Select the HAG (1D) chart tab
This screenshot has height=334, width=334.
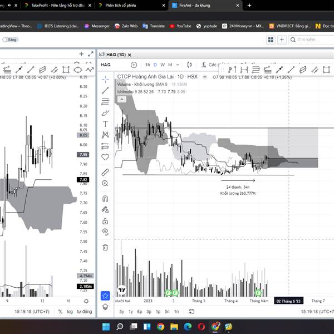(x=116, y=55)
